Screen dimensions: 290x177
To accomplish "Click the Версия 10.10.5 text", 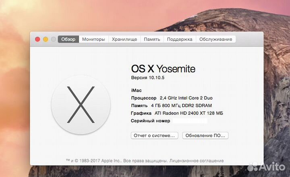I will click(x=147, y=78).
